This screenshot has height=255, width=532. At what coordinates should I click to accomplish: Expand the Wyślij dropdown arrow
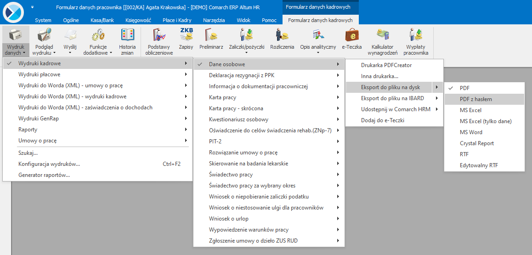(70, 53)
